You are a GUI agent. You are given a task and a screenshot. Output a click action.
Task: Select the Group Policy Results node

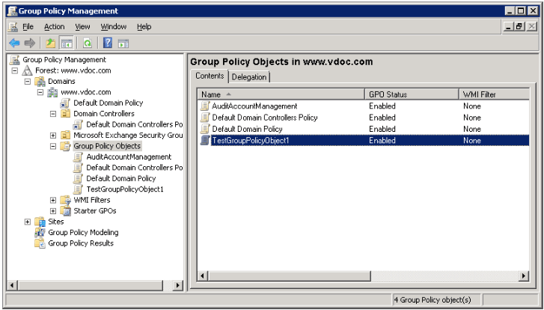click(x=81, y=243)
